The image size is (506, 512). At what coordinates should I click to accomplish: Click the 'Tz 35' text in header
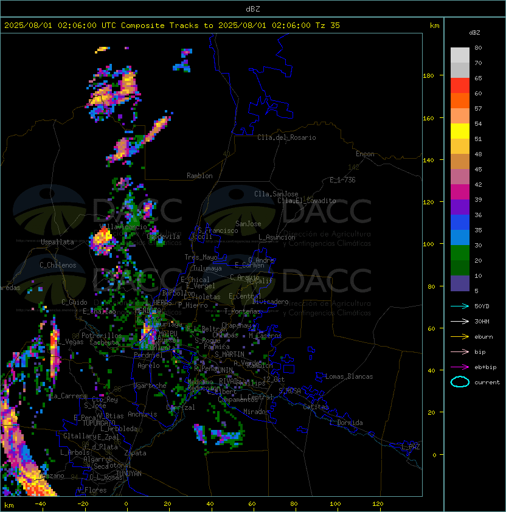coord(328,26)
